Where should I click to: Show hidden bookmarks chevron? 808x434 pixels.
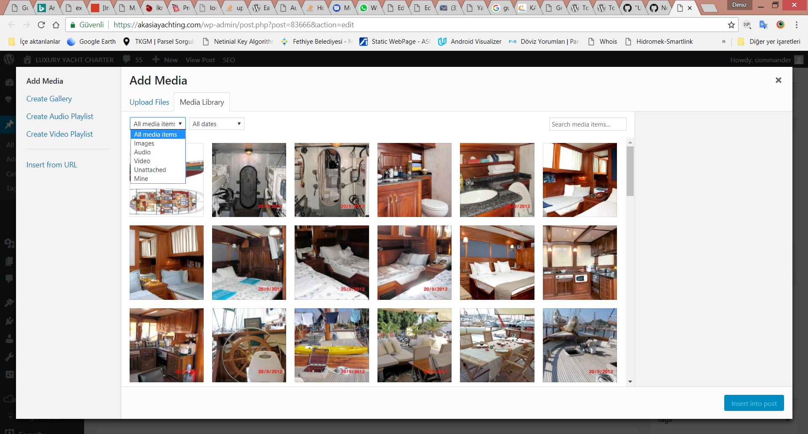pos(723,42)
